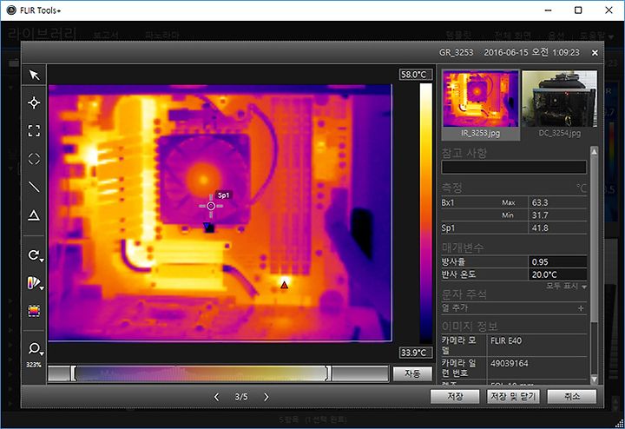Minimize the FLIR Tools+ window
625x429 pixels.
(548, 10)
